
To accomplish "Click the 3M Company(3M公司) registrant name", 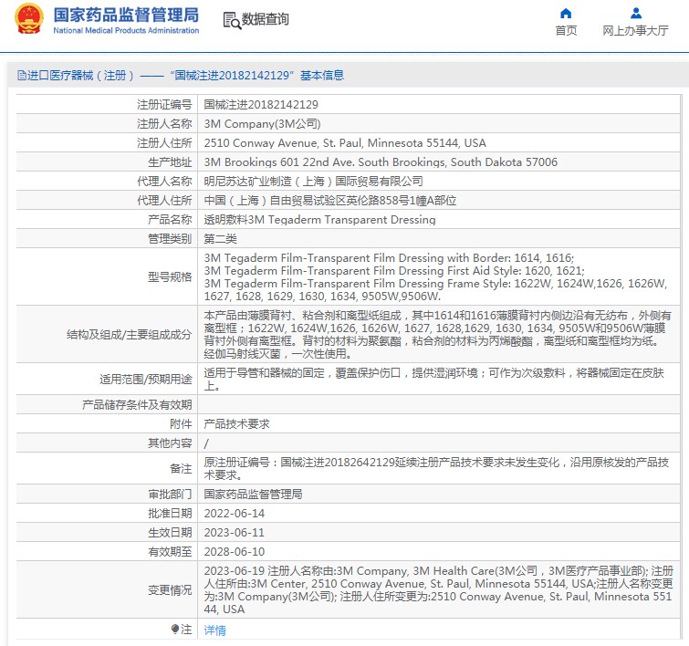I will (x=262, y=124).
